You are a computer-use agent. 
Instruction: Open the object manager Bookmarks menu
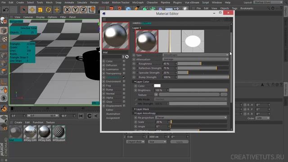pyautogui.click(x=247, y=8)
